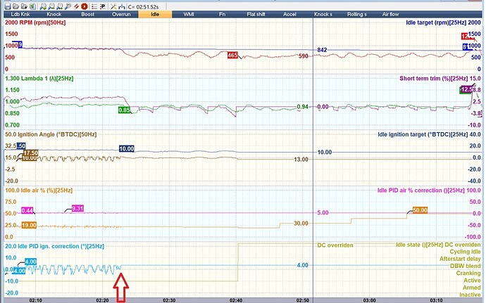
Task: Click the Idle ignition target label
Action: pyautogui.click(x=423, y=135)
